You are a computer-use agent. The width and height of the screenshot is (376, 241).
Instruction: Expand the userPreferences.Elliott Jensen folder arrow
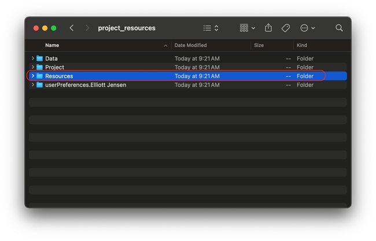(x=33, y=85)
